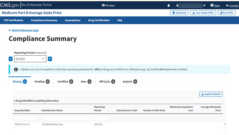This screenshot has height=135, width=239.
Task: Click the Help question mark icon
Action: click(x=212, y=5)
